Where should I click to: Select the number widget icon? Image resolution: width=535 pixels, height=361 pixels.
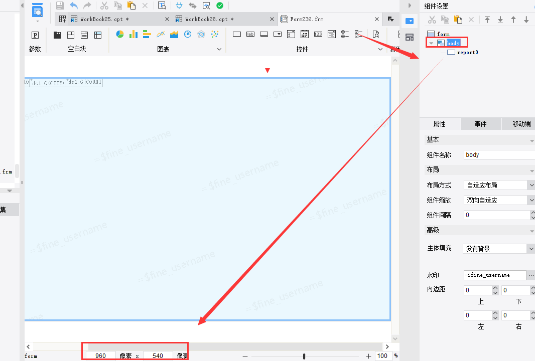(x=318, y=34)
